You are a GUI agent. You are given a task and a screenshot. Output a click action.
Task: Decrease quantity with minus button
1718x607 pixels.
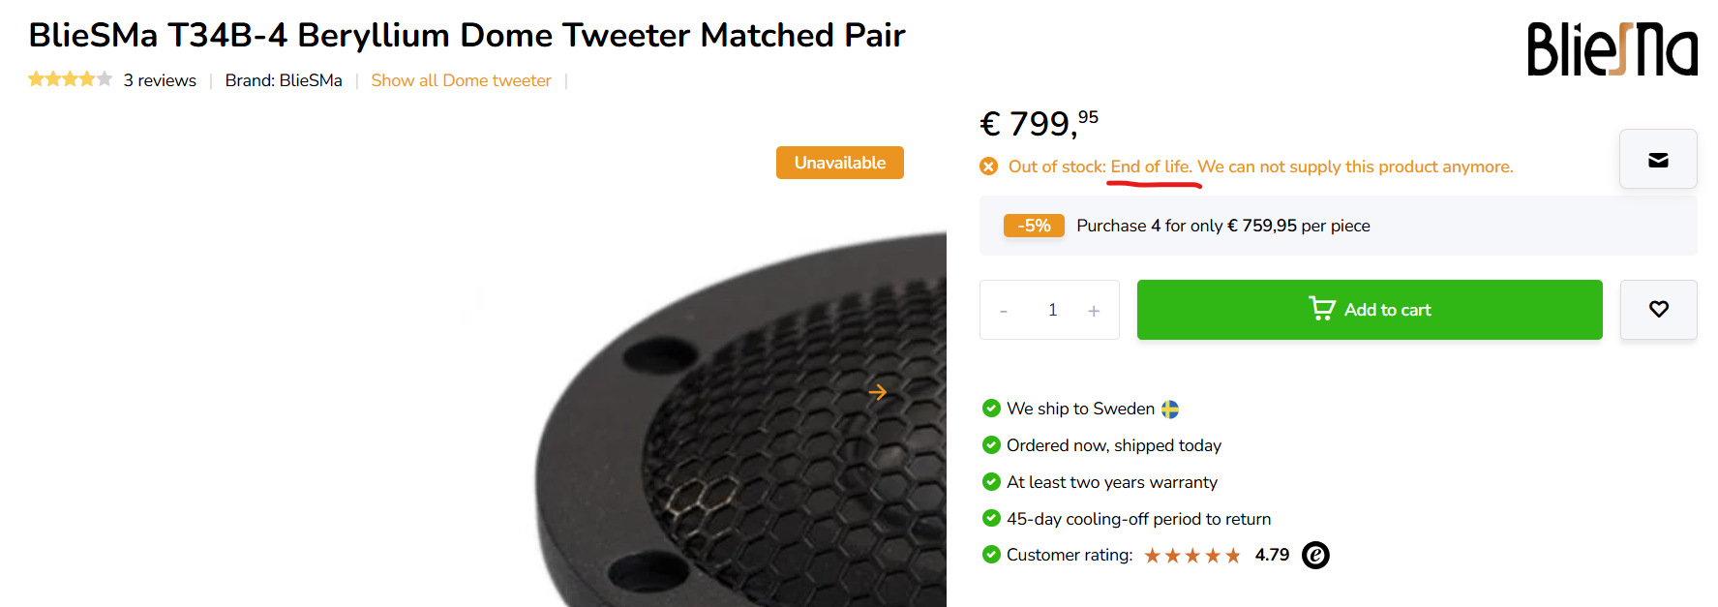click(x=1004, y=311)
